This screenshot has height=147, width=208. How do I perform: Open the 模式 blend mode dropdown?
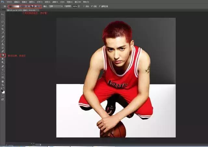[x=56, y=6]
